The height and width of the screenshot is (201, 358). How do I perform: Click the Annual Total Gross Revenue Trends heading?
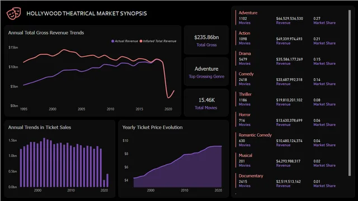tap(46, 33)
